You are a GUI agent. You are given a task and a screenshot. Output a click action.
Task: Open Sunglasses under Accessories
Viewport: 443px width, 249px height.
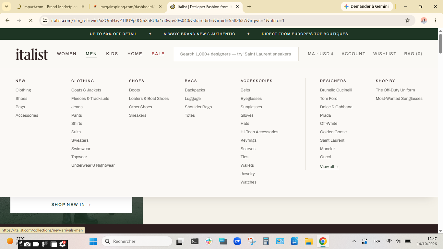pos(251,107)
